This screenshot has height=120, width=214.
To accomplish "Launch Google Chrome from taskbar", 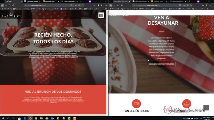I will point(36,118).
